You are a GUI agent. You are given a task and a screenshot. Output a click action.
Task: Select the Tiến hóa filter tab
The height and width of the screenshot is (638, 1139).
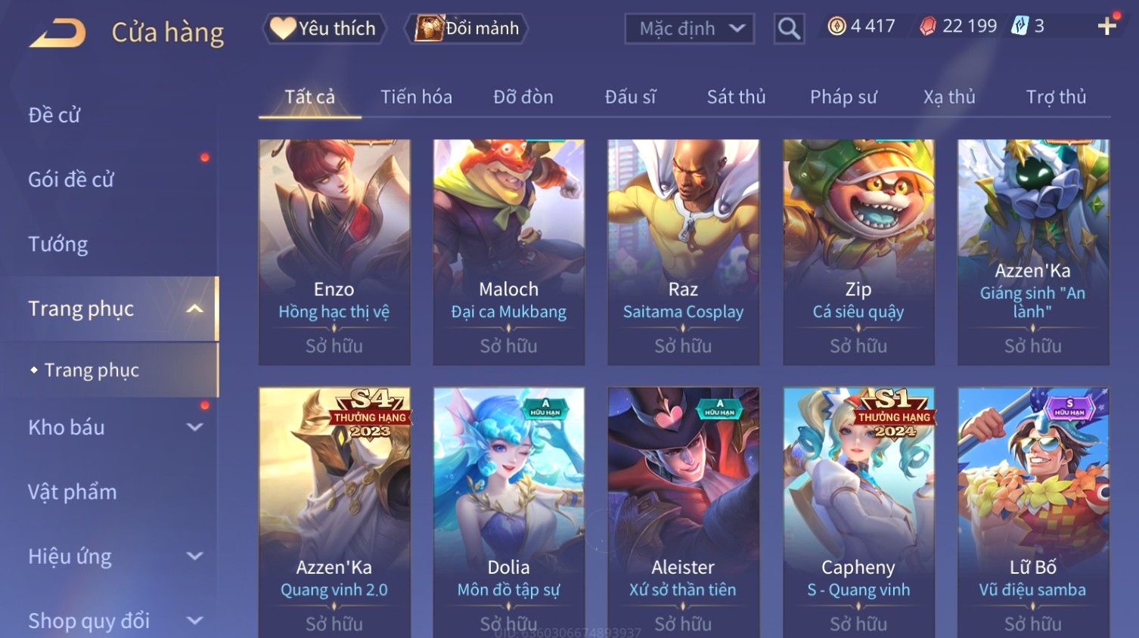[416, 97]
